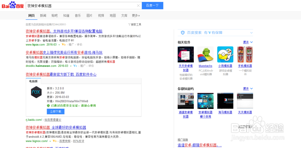Select the 电脑版 tab

coord(33,81)
